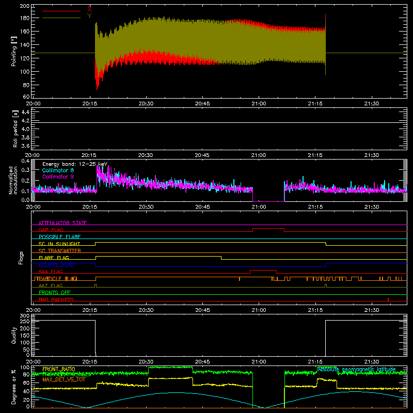413x413 pixels.
Task: Click the BAD_PACKETS label
Action: click(56, 299)
